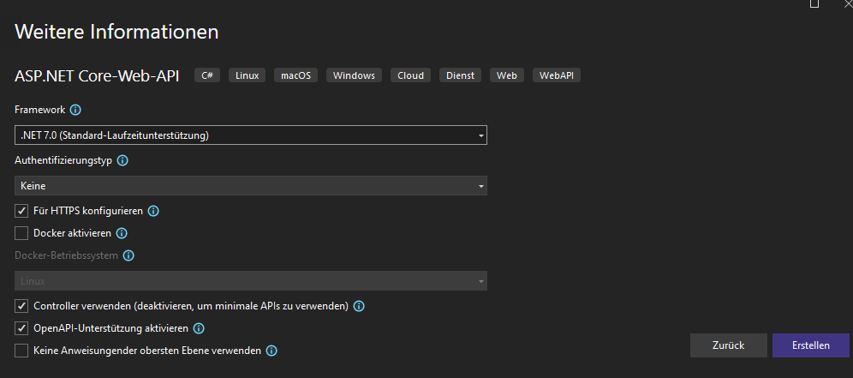This screenshot has width=853, height=378.
Task: Uncheck Controller verwenden checkbox
Action: pos(21,306)
